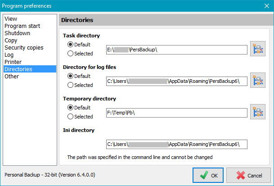Open the Log preferences page
The image size is (274, 186).
[x=30, y=54]
